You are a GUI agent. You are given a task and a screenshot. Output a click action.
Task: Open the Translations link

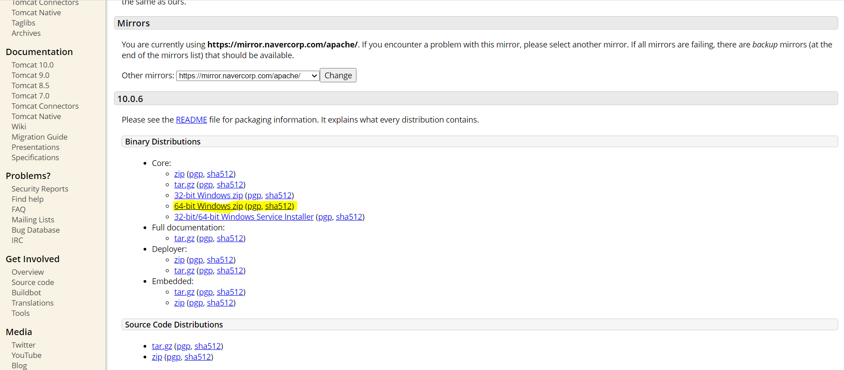point(33,303)
